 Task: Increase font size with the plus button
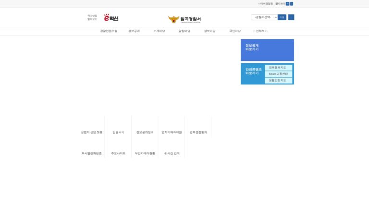click(x=288, y=4)
